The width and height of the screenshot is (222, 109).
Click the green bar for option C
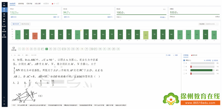201,70
